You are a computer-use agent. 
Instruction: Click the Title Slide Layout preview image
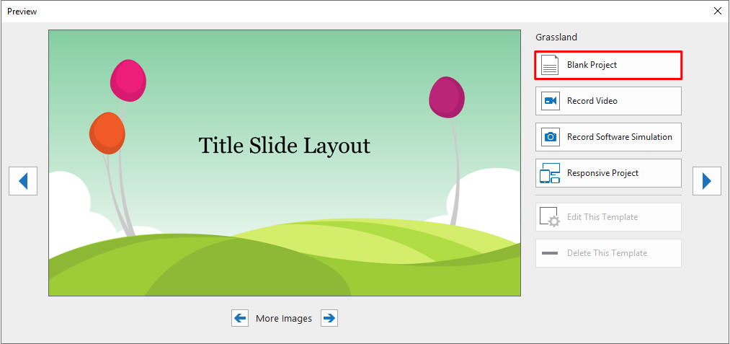pyautogui.click(x=285, y=163)
